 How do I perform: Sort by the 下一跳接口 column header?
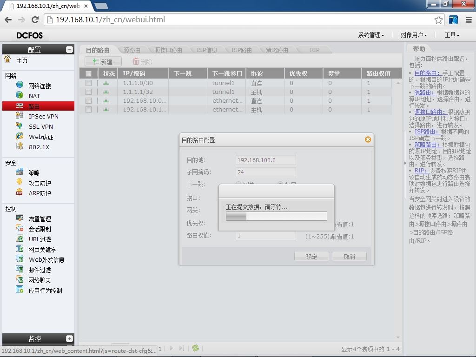coord(226,73)
